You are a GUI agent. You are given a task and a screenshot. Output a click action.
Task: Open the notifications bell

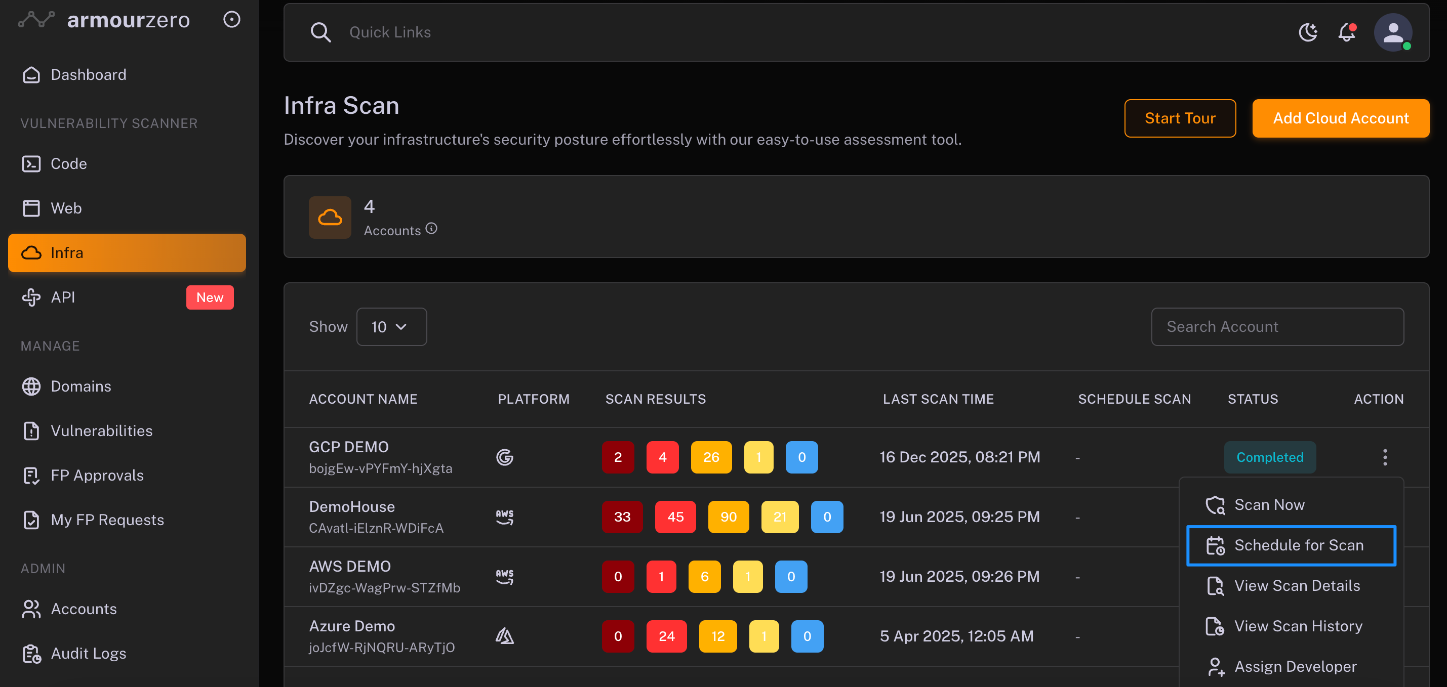(x=1346, y=32)
